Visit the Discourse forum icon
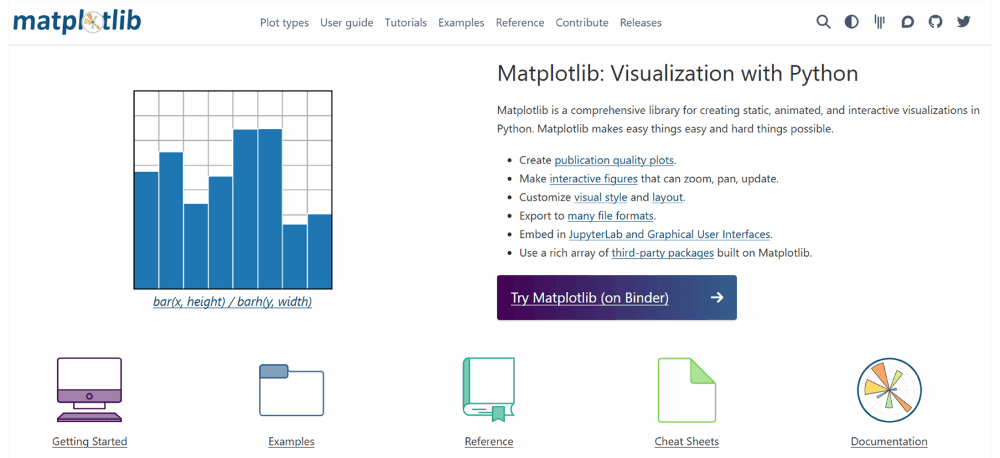The width and height of the screenshot is (1000, 458). click(908, 22)
